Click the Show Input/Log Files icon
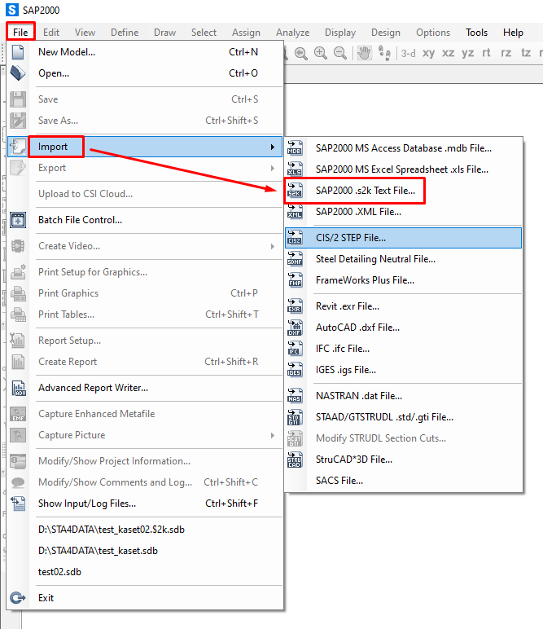 click(18, 504)
